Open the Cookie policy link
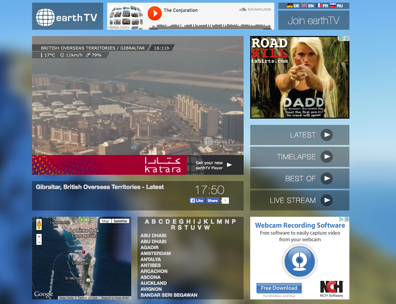 tap(119, 27)
